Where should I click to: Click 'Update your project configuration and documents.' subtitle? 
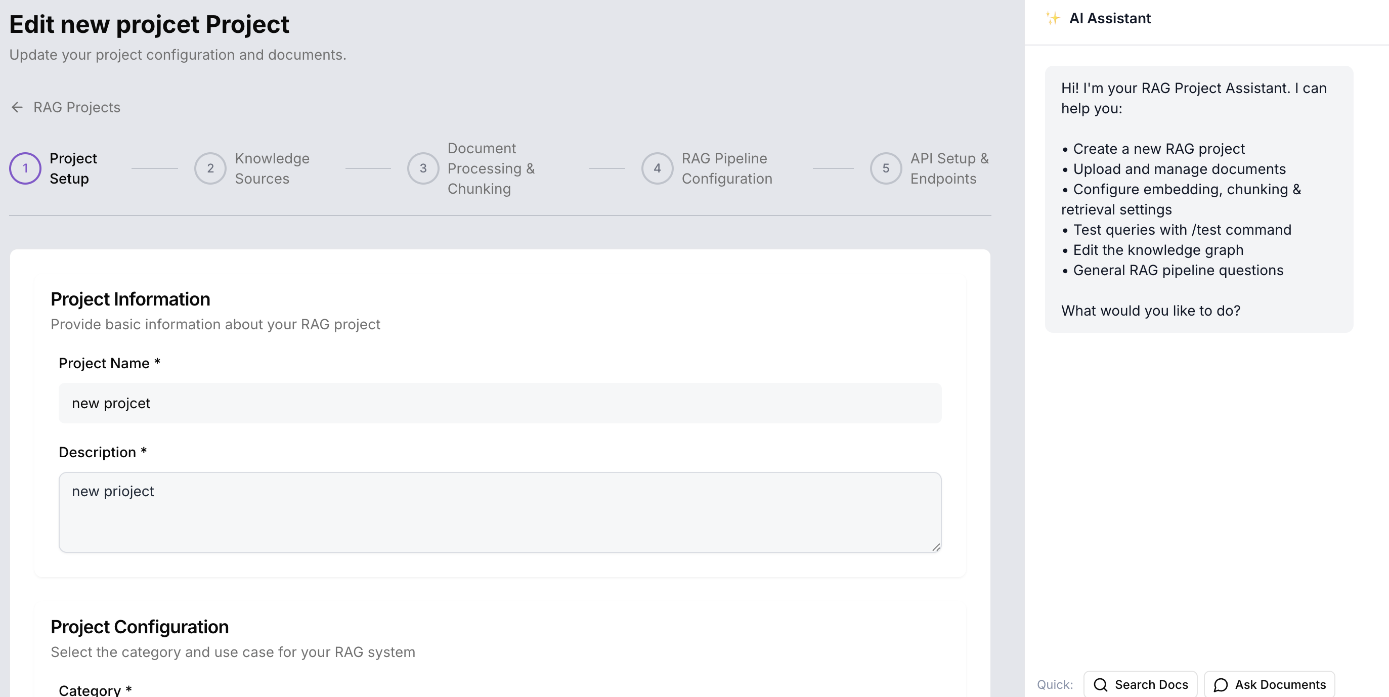point(178,55)
